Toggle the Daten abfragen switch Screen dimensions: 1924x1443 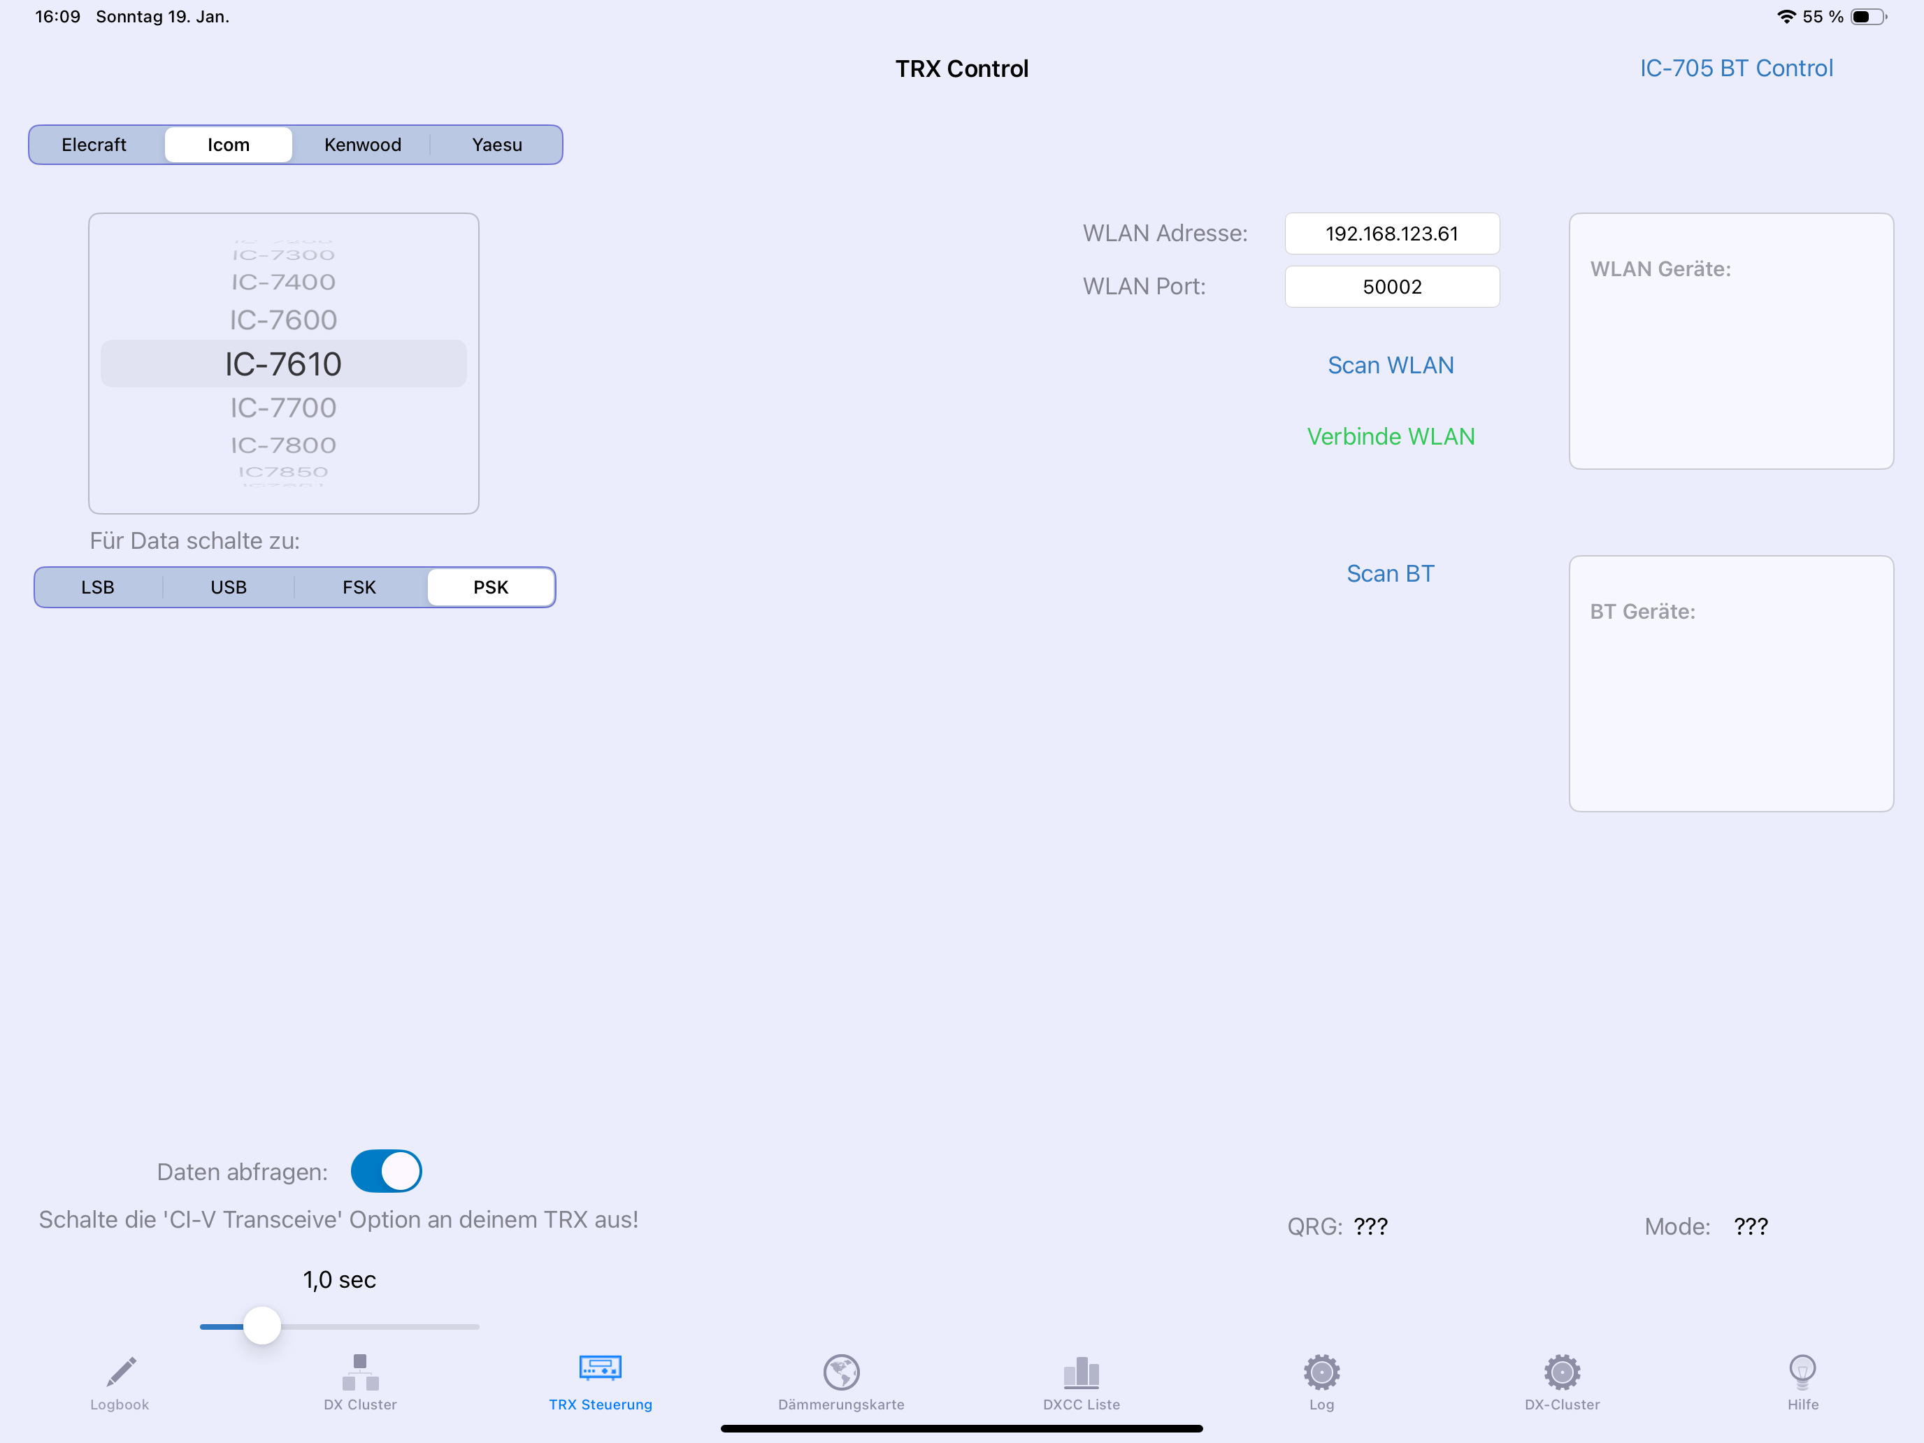pyautogui.click(x=386, y=1171)
